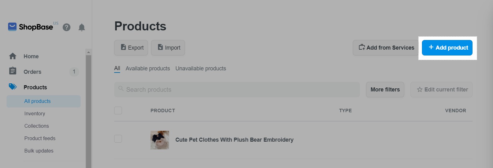Click the star icon on Edit current filter
The image size is (493, 168).
coord(419,90)
